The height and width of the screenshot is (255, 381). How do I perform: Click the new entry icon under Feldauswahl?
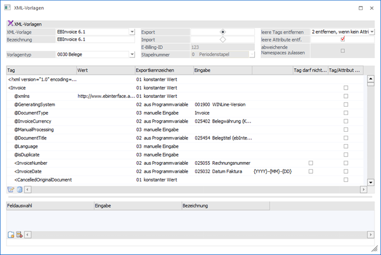(x=11, y=235)
